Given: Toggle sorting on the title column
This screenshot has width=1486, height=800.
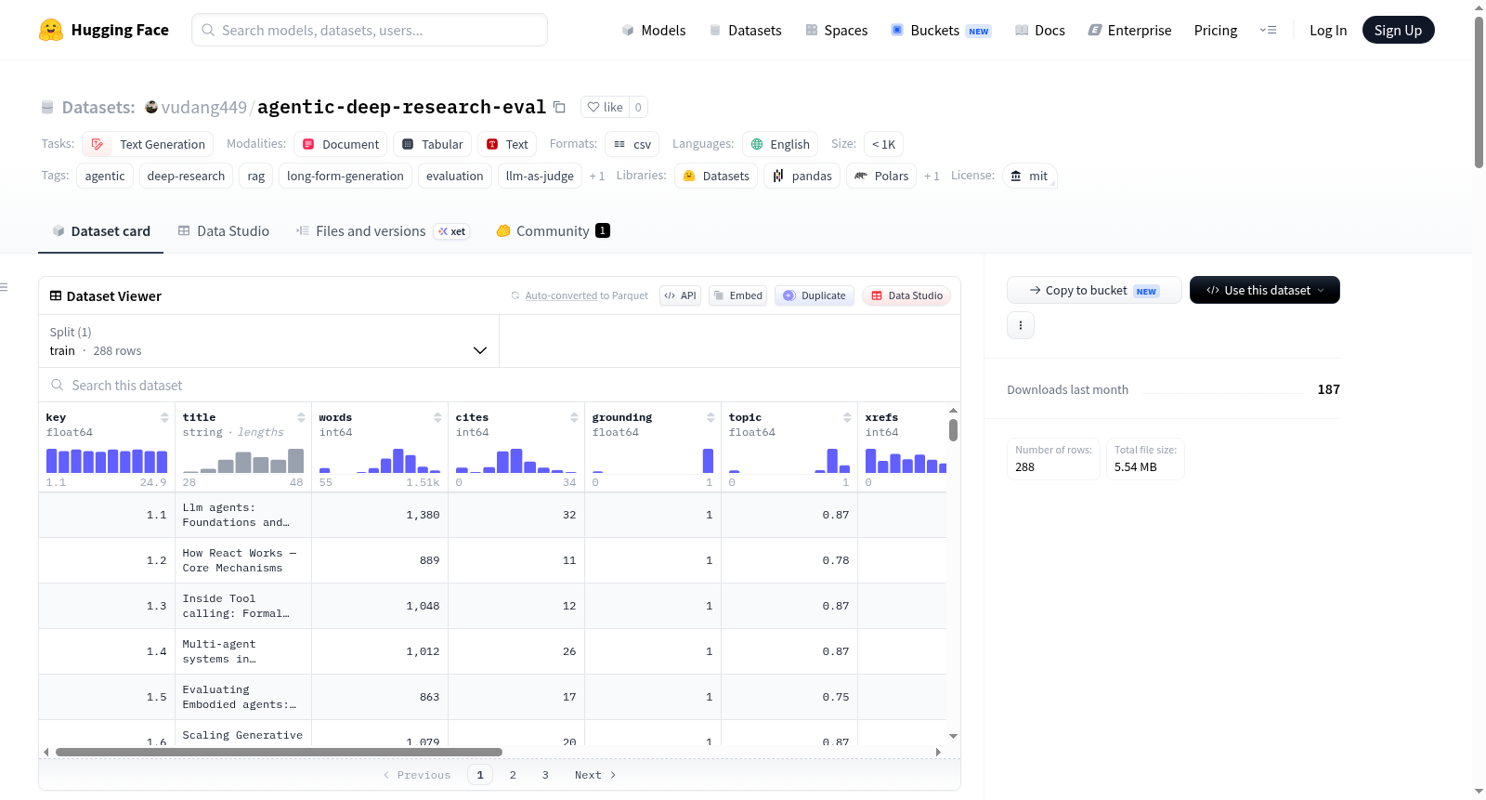Looking at the screenshot, I should coord(301,417).
